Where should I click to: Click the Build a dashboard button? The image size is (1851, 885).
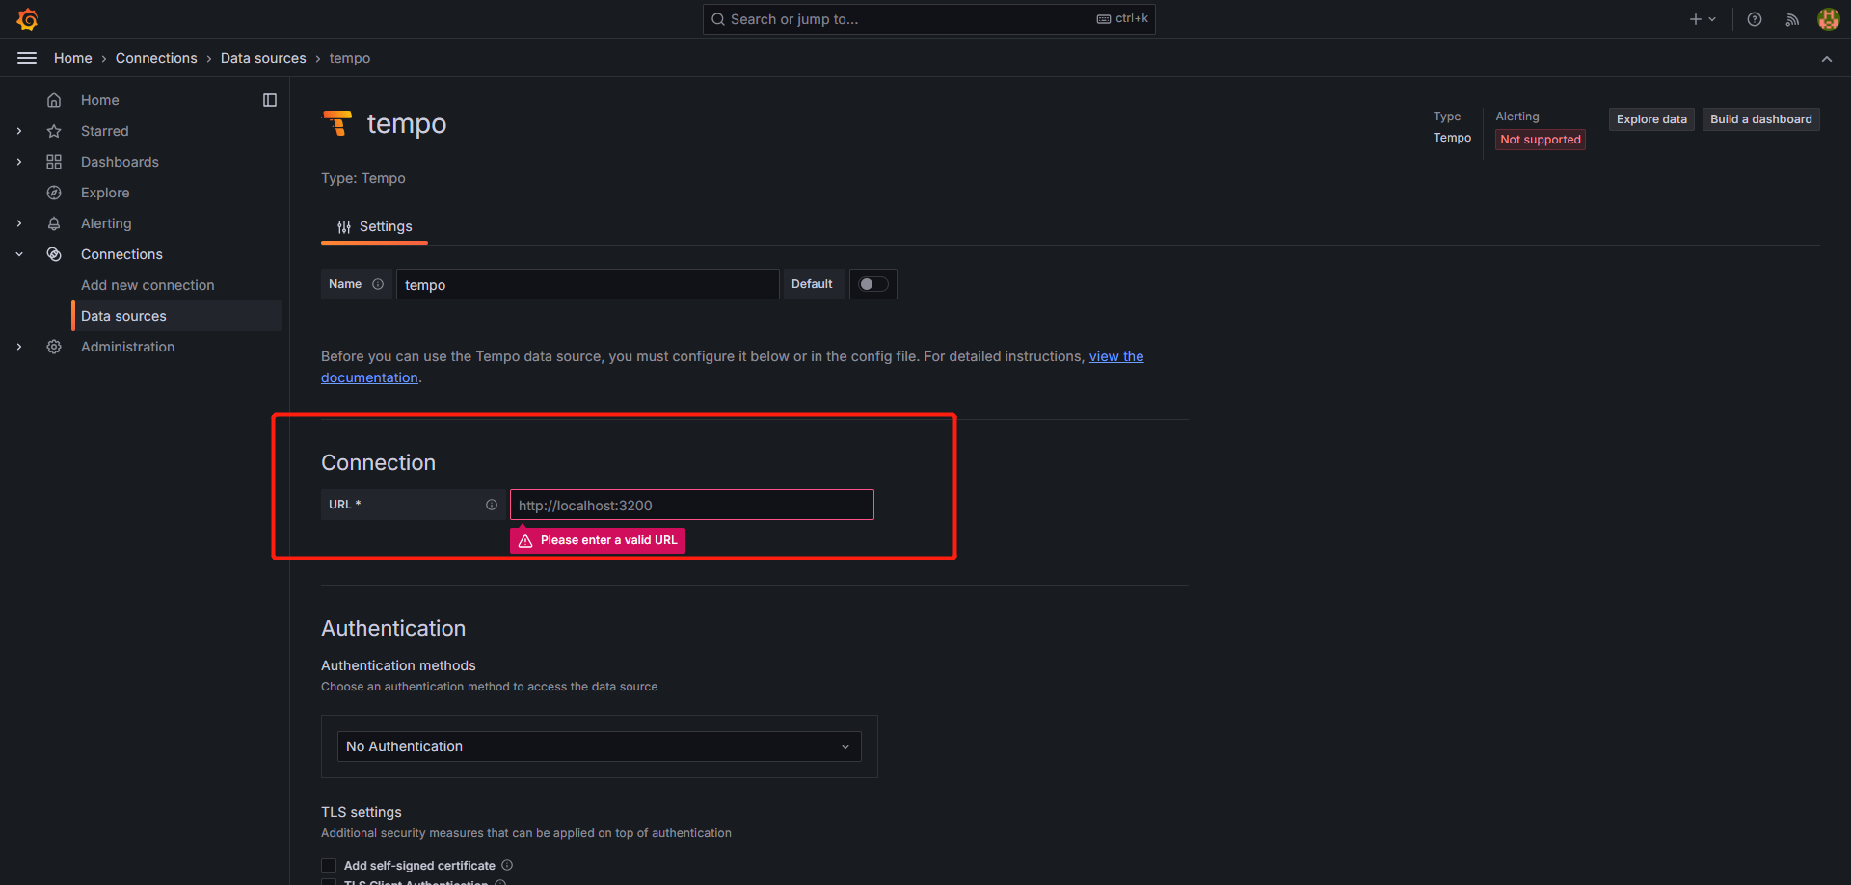[1760, 119]
